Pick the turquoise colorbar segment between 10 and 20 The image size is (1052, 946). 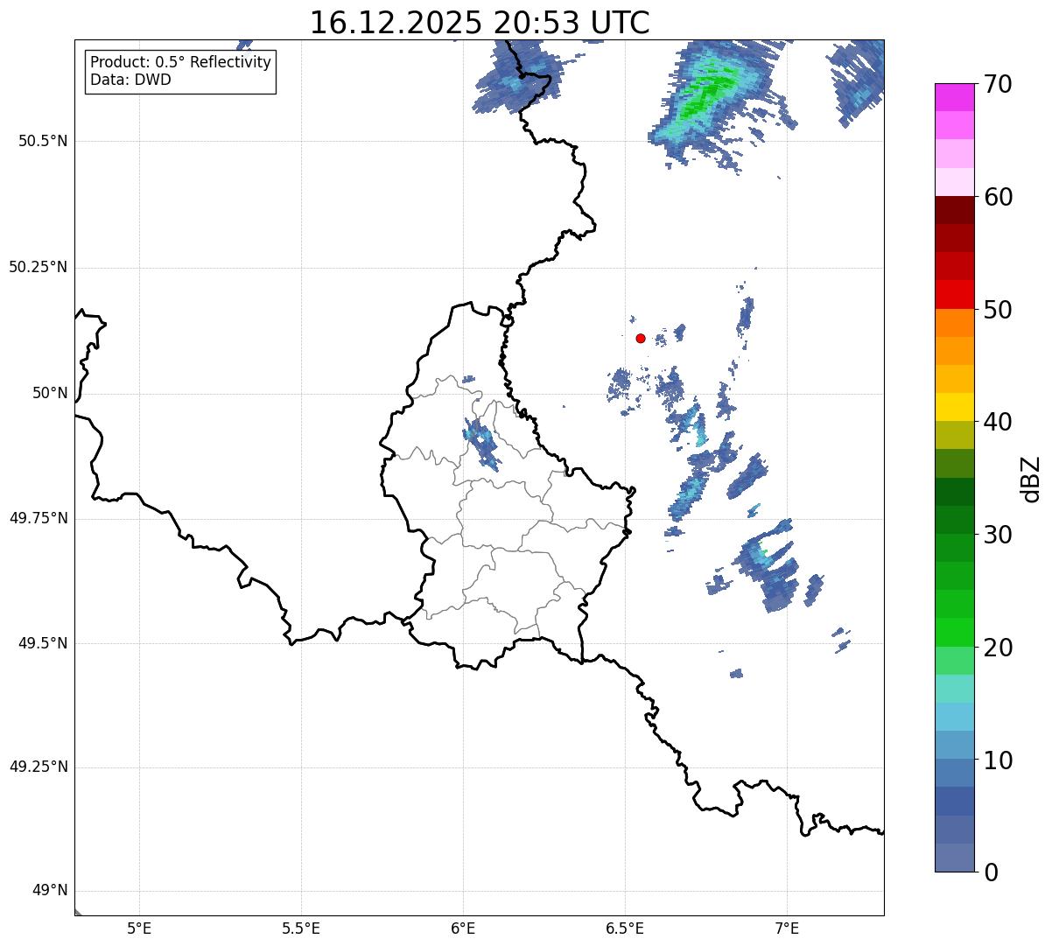955,689
